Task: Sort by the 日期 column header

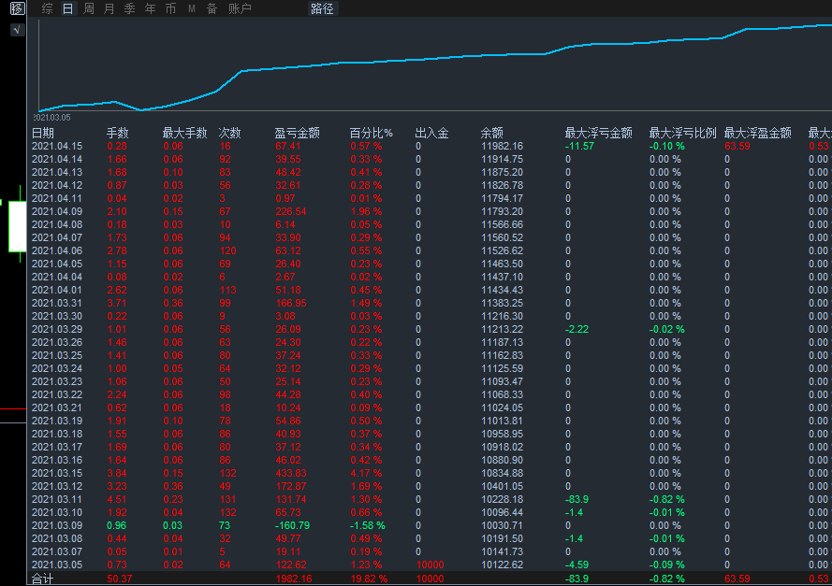Action: [43, 133]
